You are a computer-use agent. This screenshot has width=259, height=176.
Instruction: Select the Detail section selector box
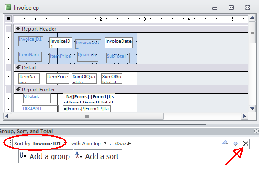tap(8, 68)
